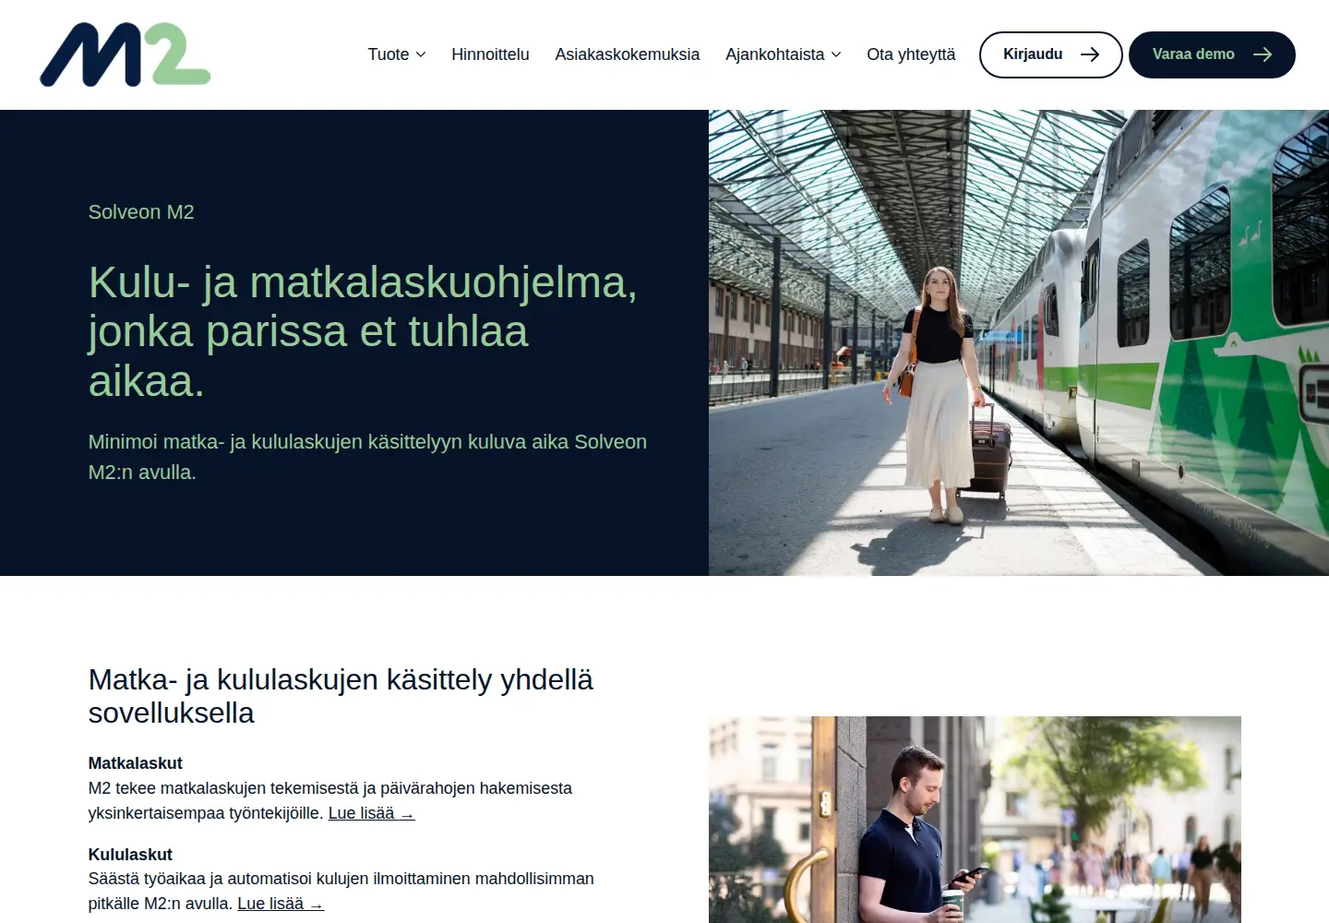Go to Ota yhteyttä page

pos(911,54)
